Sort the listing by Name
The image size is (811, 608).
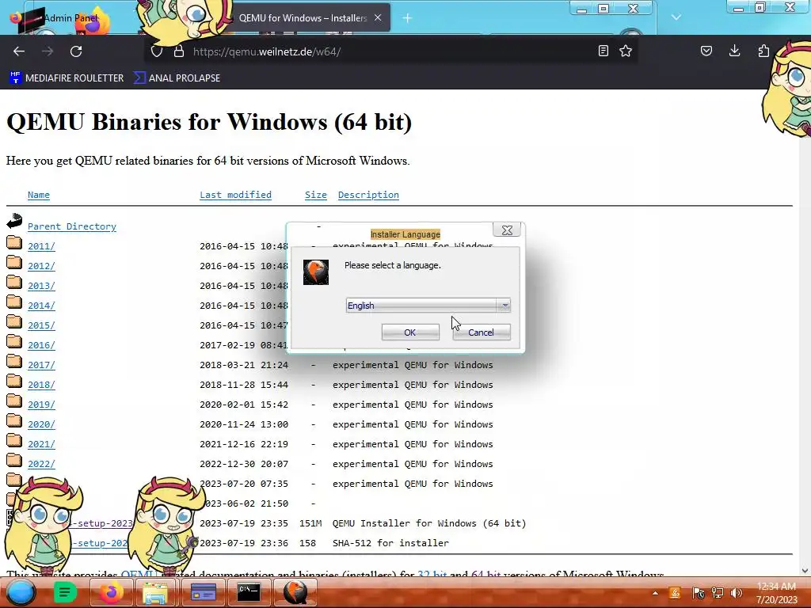[39, 195]
